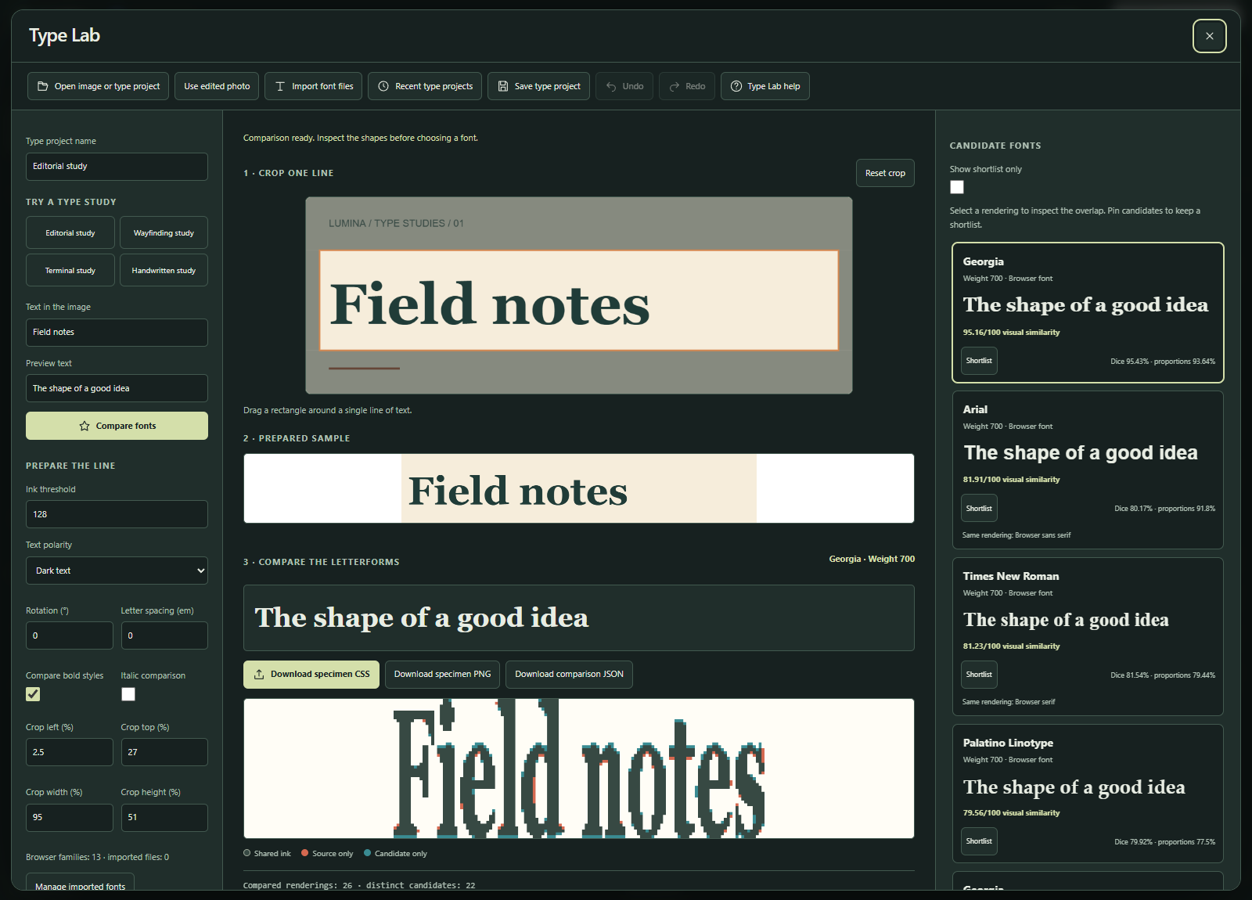
Task: Click the upload icon on Download specimen CSS
Action: (259, 674)
